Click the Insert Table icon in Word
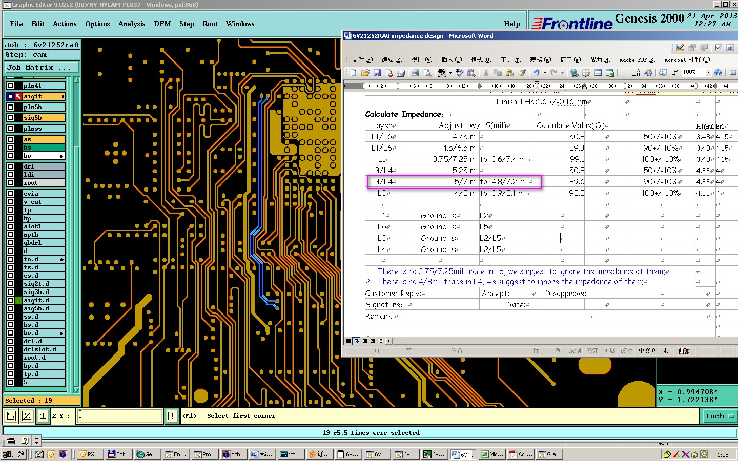738x461 pixels. coord(598,73)
